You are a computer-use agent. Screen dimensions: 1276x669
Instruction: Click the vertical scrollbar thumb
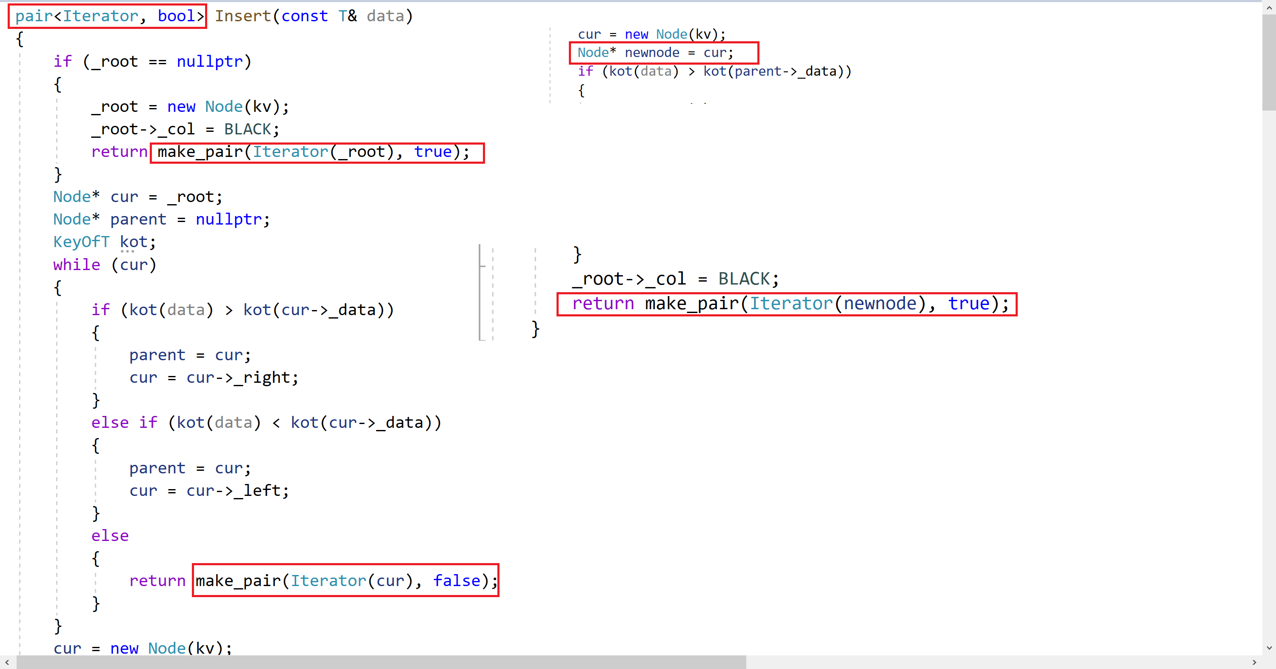1269,63
